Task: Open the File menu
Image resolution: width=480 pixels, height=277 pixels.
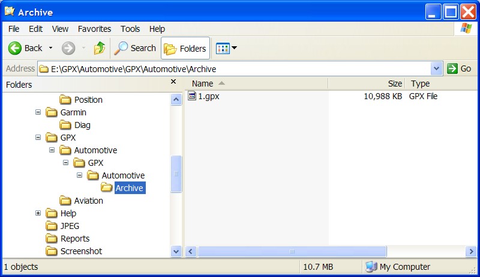Action: click(x=14, y=29)
